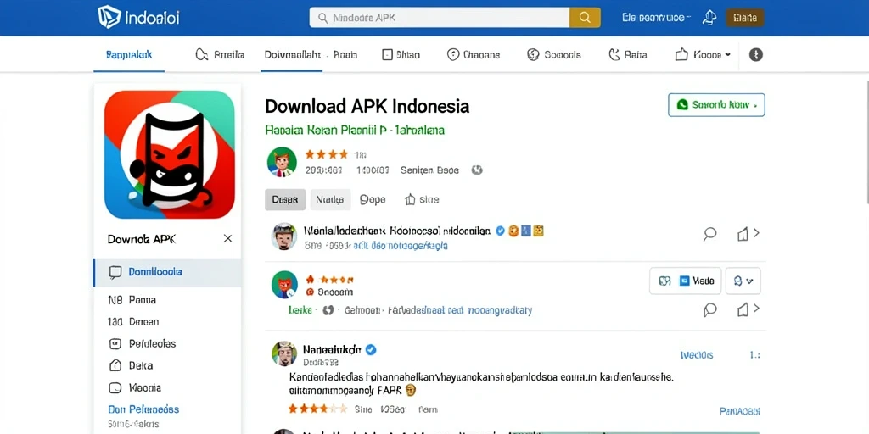Click the green-outlined WhatsApp share button
This screenshot has width=869, height=434.
[716, 104]
